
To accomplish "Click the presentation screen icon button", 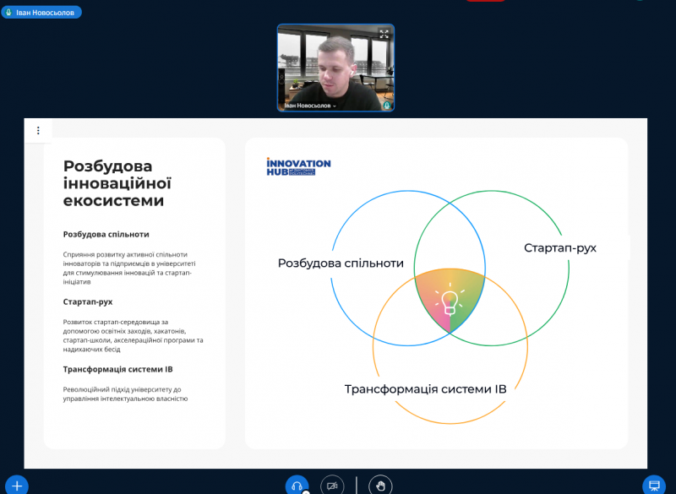I will tap(653, 486).
